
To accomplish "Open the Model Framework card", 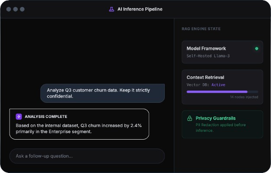I will (222, 52).
